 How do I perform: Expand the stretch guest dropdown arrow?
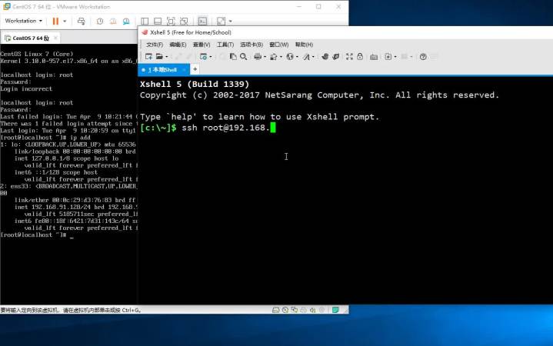point(230,22)
